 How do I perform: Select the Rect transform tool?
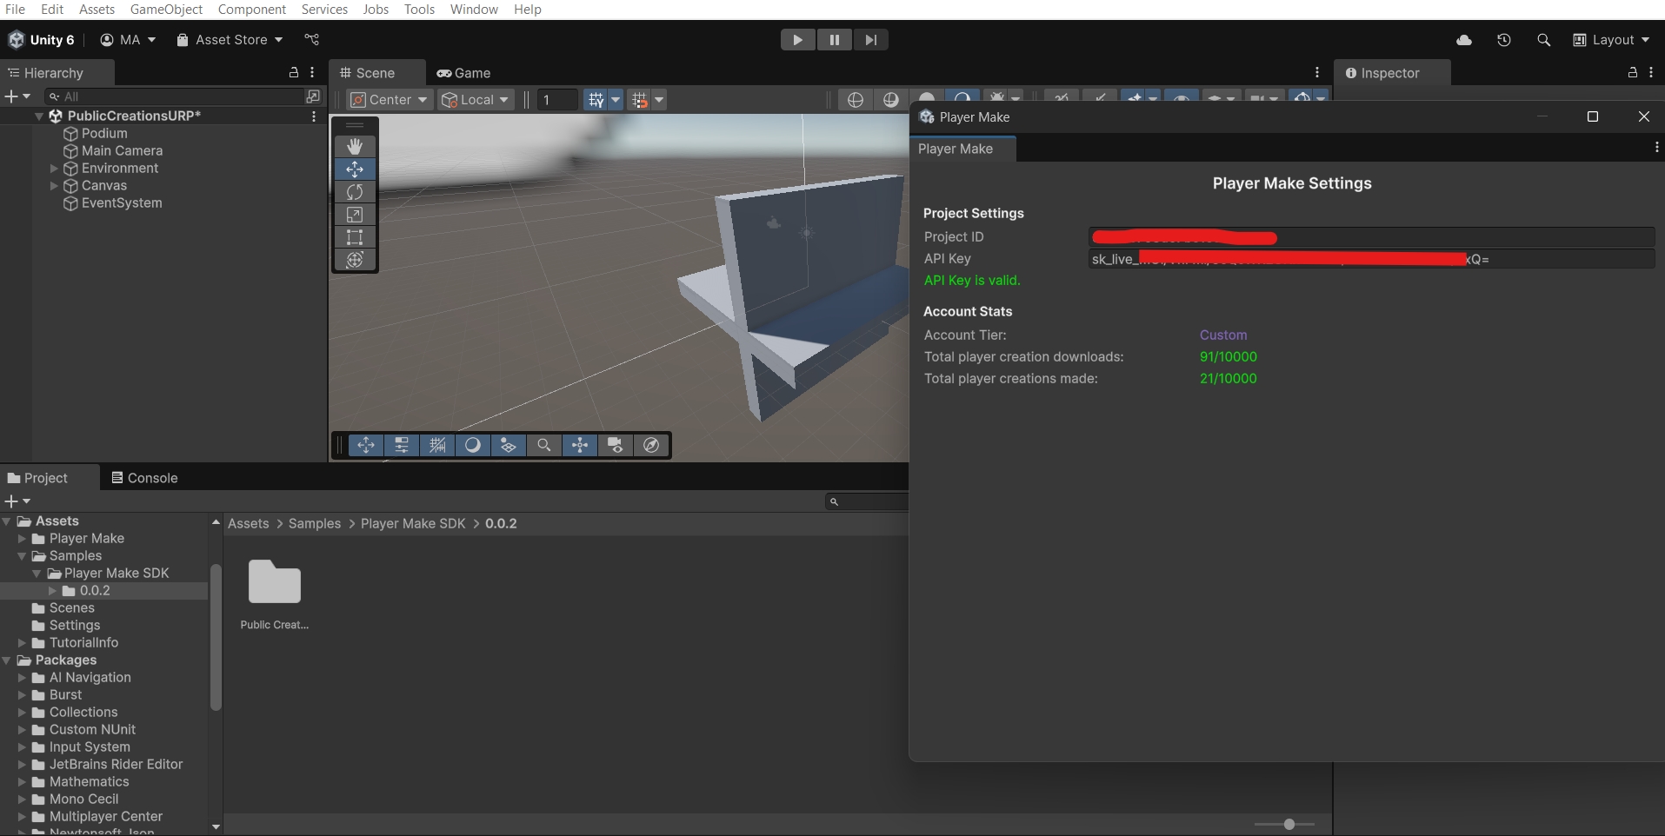(x=355, y=237)
